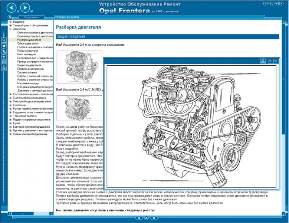Click the Разборка двигателя page heading
The image size is (289, 223).
[x=78, y=27]
